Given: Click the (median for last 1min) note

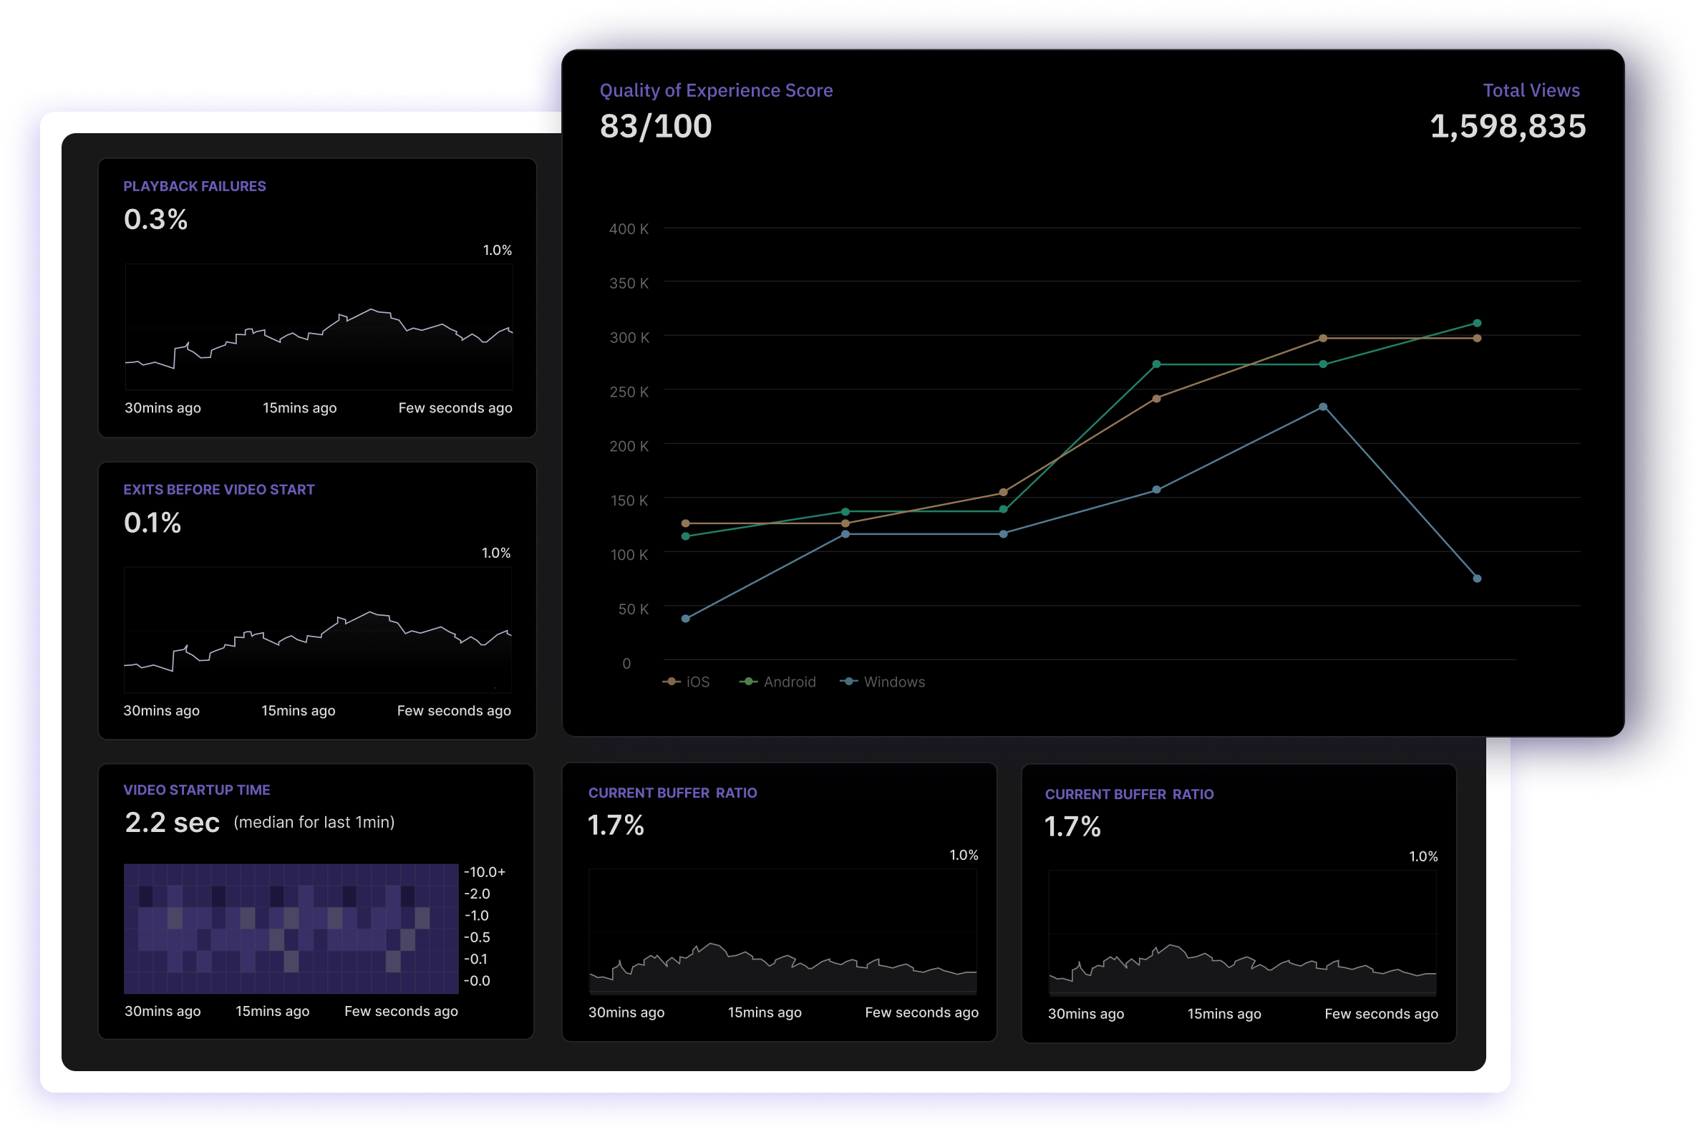Looking at the screenshot, I should pyautogui.click(x=314, y=822).
